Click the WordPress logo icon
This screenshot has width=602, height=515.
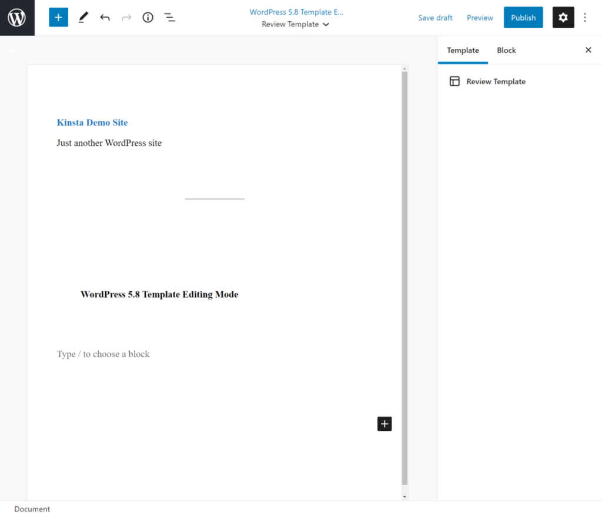(16, 17)
